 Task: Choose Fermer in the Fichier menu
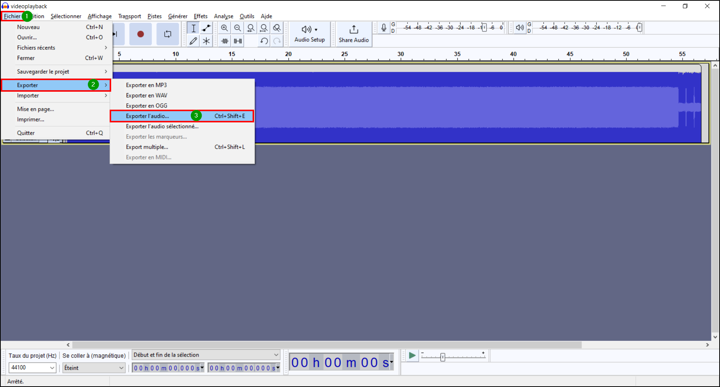[x=57, y=58]
